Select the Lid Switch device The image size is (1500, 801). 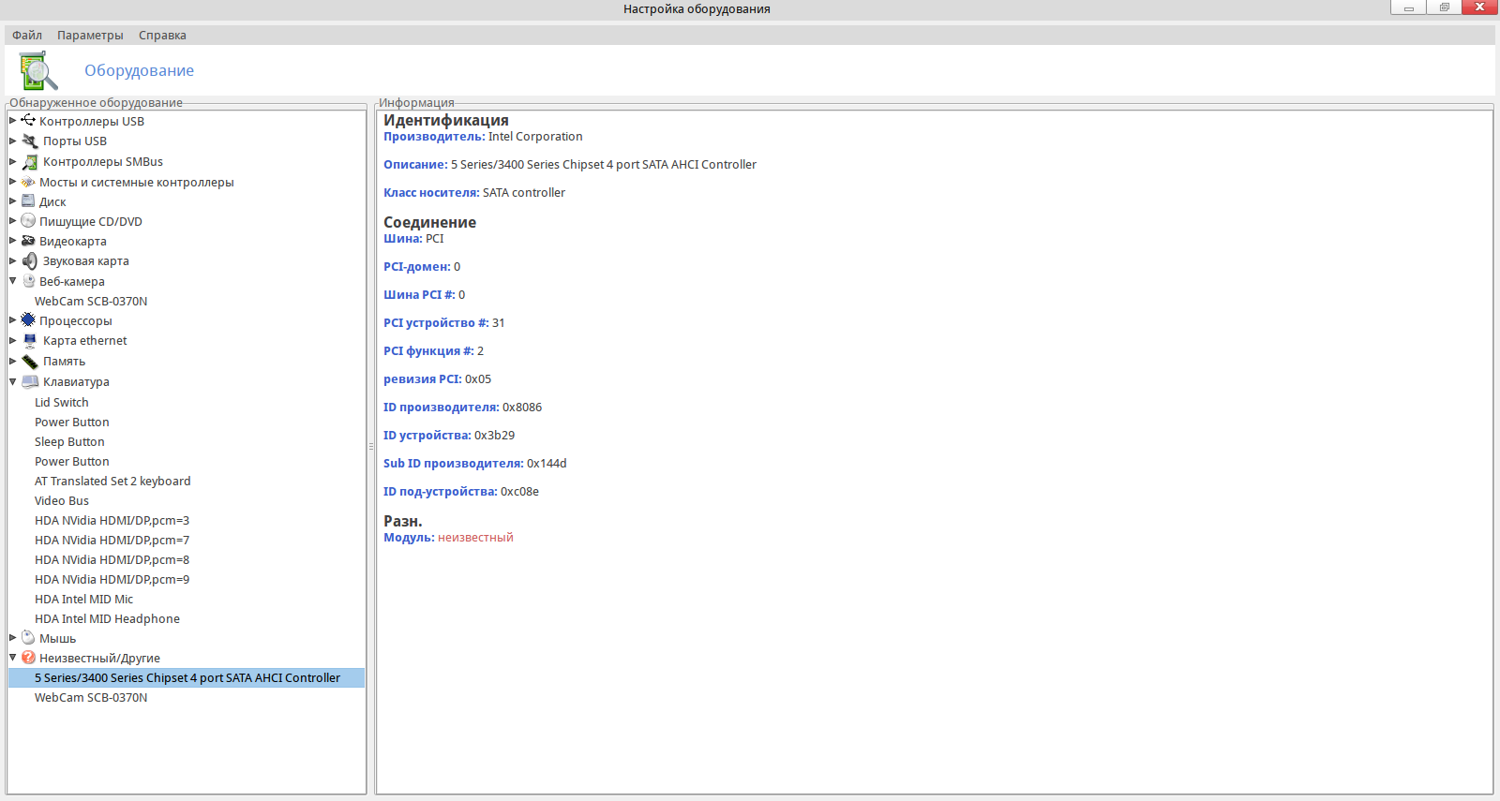pos(62,402)
